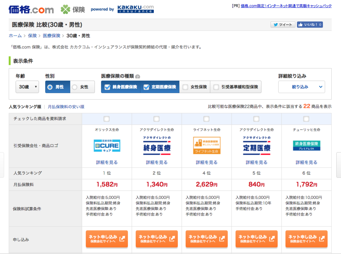Tick the 資料請求 checkbox for チューリッヒ生命
Image resolution: width=341 pixels, height=254 pixels.
[306, 119]
